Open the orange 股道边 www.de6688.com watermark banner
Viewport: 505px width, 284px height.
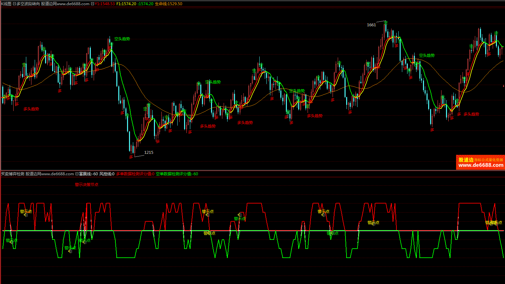[x=480, y=162]
